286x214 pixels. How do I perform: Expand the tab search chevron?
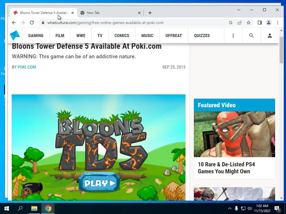[239, 10]
